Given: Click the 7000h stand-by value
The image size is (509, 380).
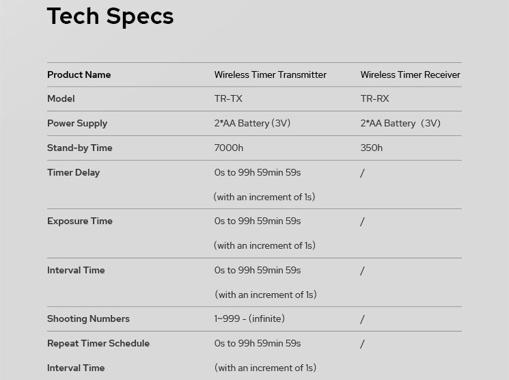Looking at the screenshot, I should pyautogui.click(x=229, y=148).
